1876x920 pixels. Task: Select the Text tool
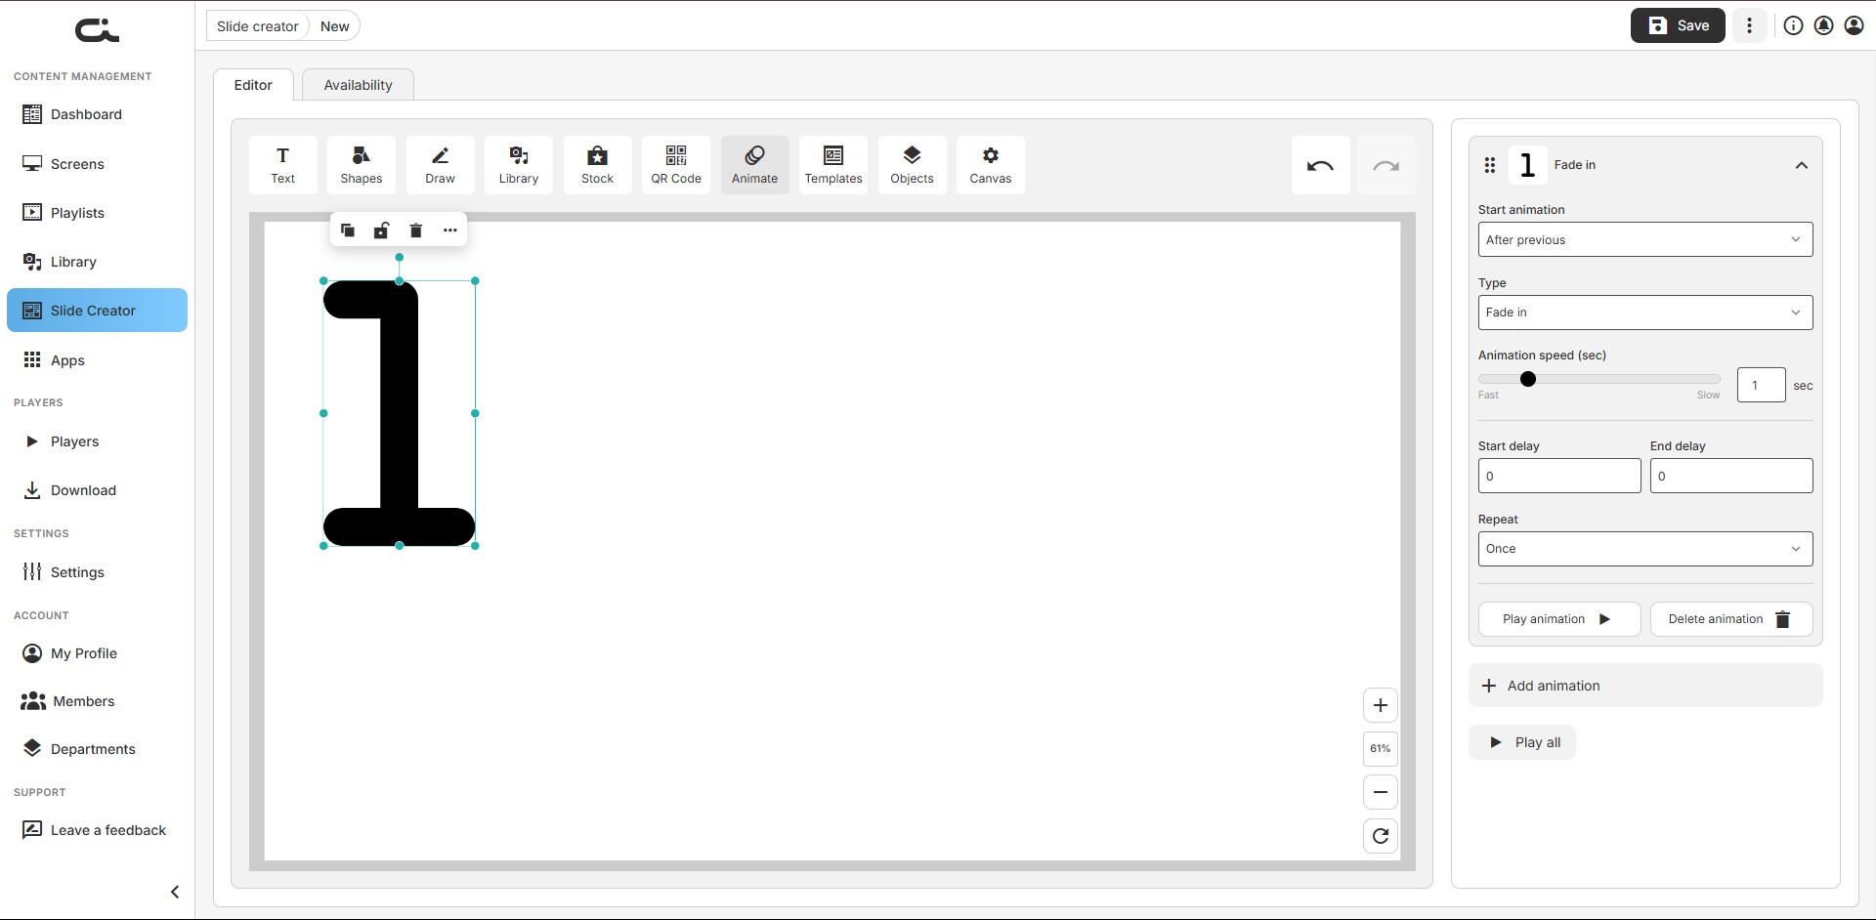pos(282,165)
